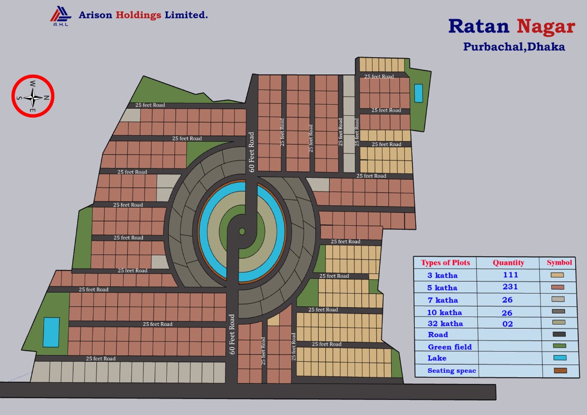The height and width of the screenshot is (415, 587).
Task: Click quantity '26' in the 7 katha row
Action: 507,300
